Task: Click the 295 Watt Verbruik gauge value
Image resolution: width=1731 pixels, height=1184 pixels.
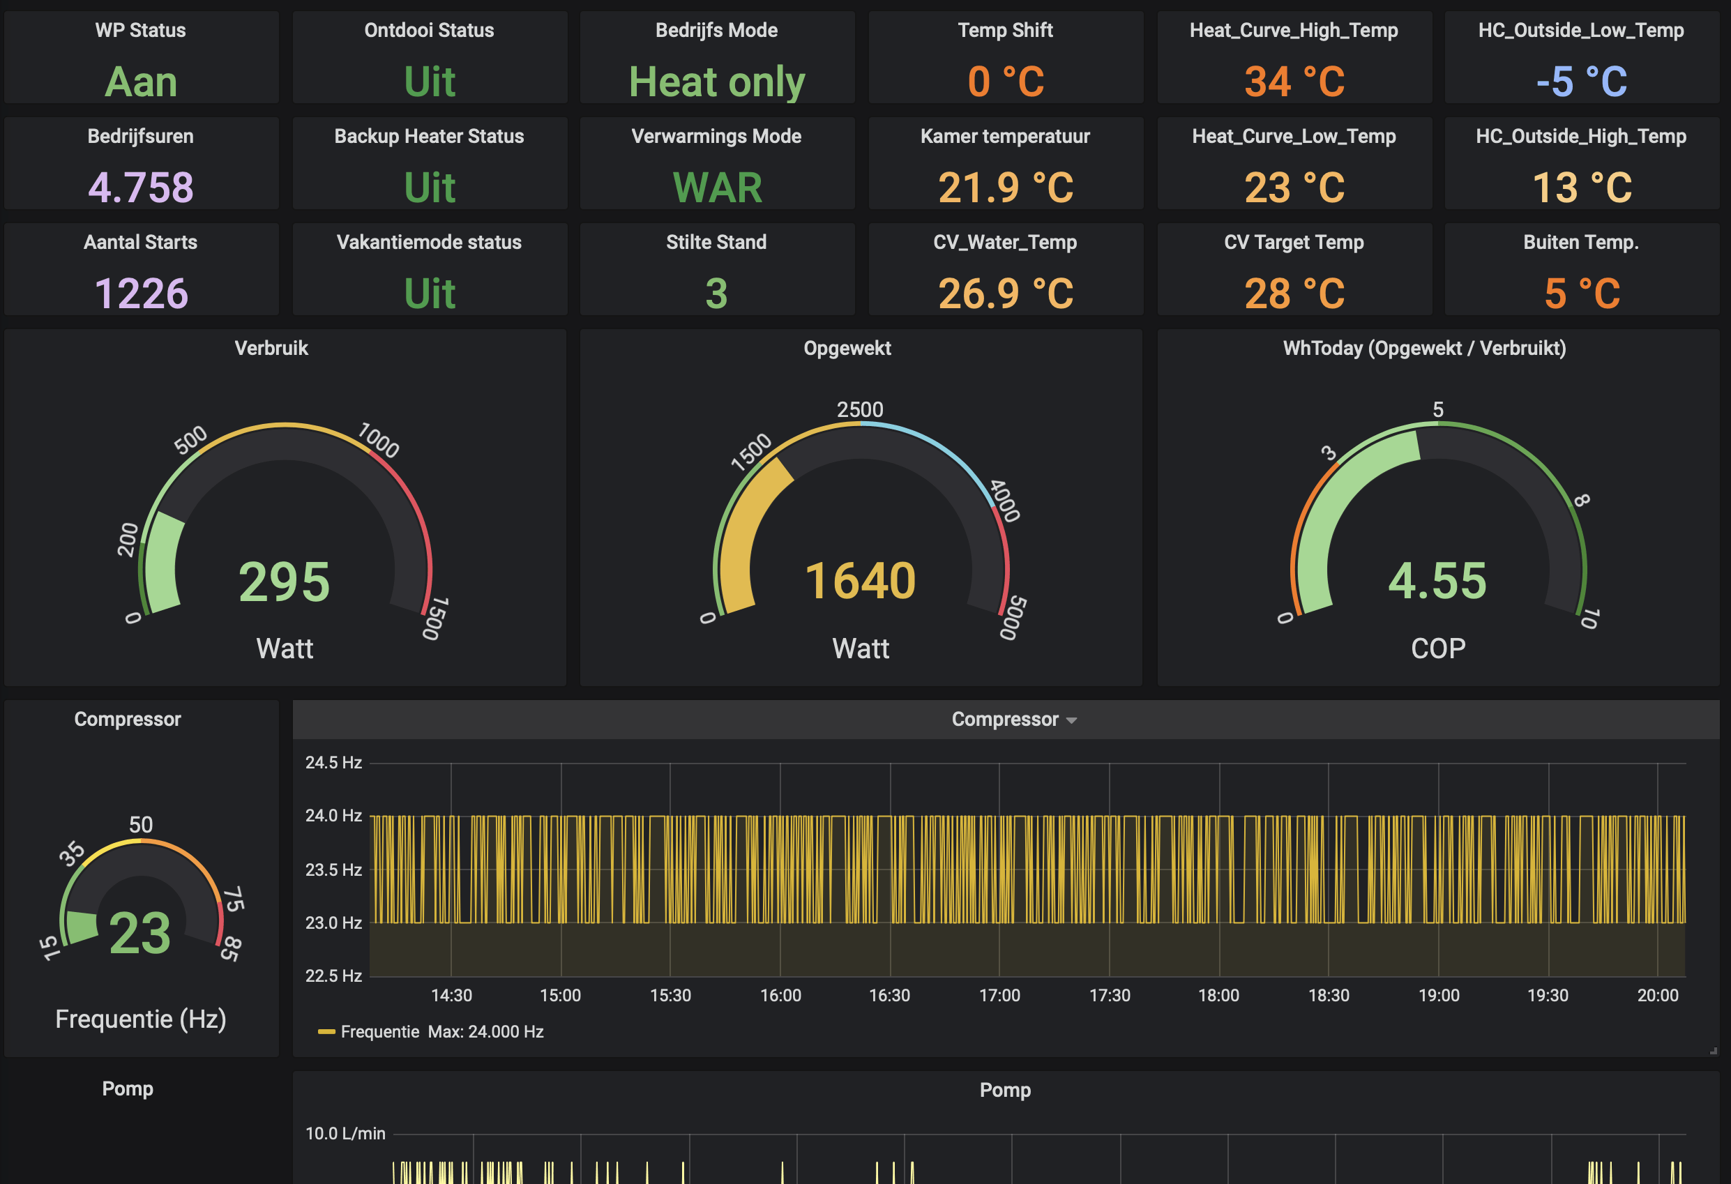Action: coord(284,582)
